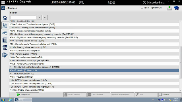The width and height of the screenshot is (182, 102).
Task: Click the list scrollbar up arrow
Action: pos(180,22)
